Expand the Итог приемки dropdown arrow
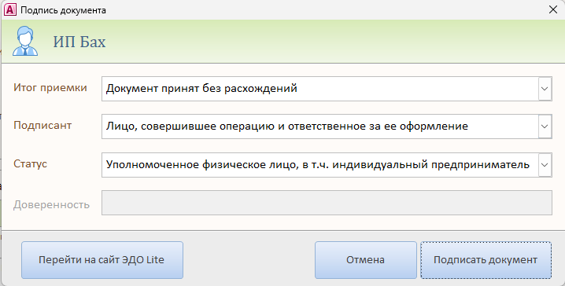The width and height of the screenshot is (565, 286). click(545, 89)
